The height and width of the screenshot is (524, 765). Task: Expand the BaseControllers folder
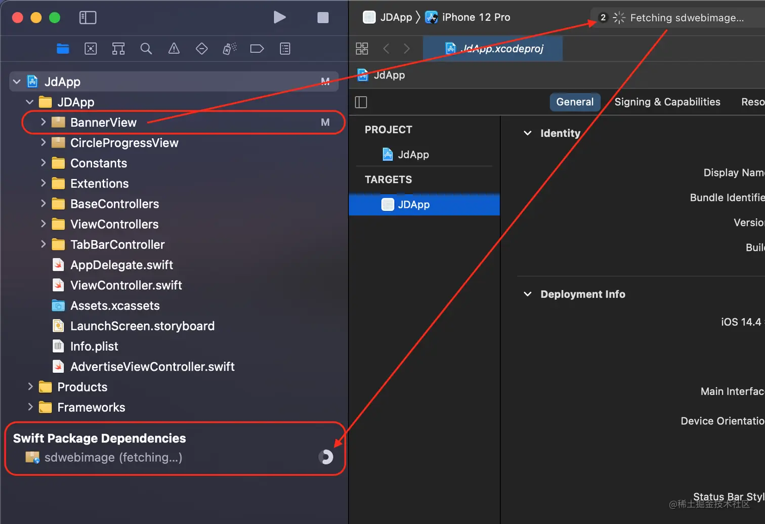[x=43, y=203]
